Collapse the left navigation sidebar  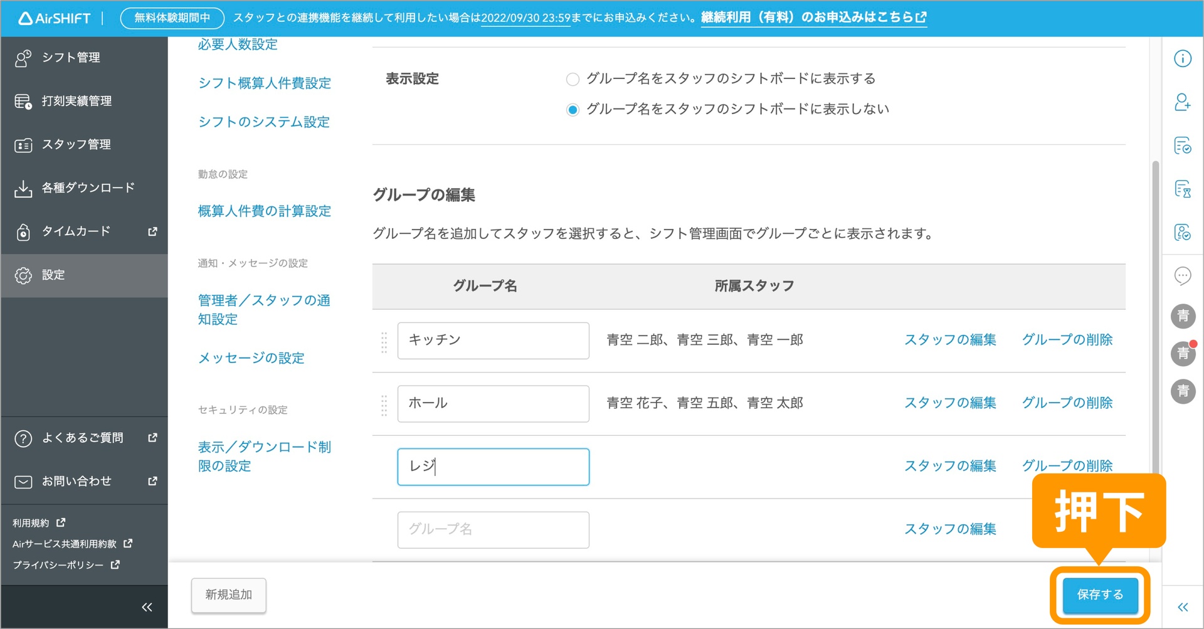point(147,607)
